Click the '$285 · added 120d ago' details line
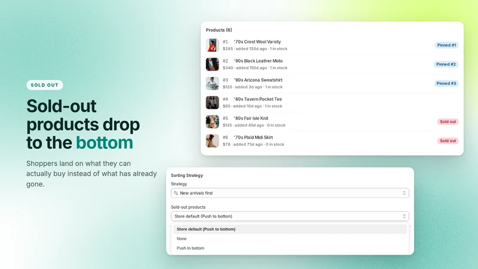478x269 pixels. point(255,49)
